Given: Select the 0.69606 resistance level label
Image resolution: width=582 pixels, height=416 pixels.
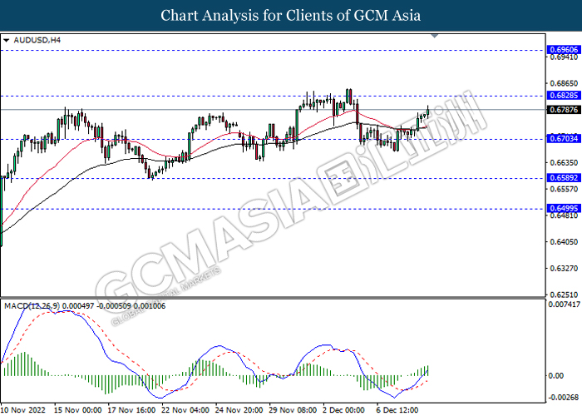Looking at the screenshot, I should point(564,50).
